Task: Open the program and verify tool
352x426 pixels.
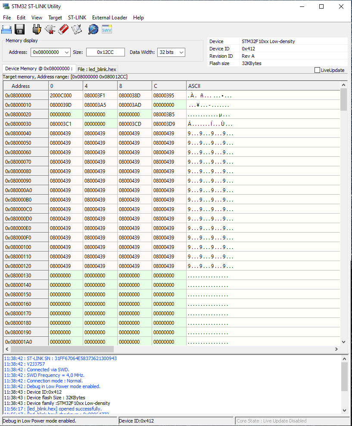Action: (77, 29)
